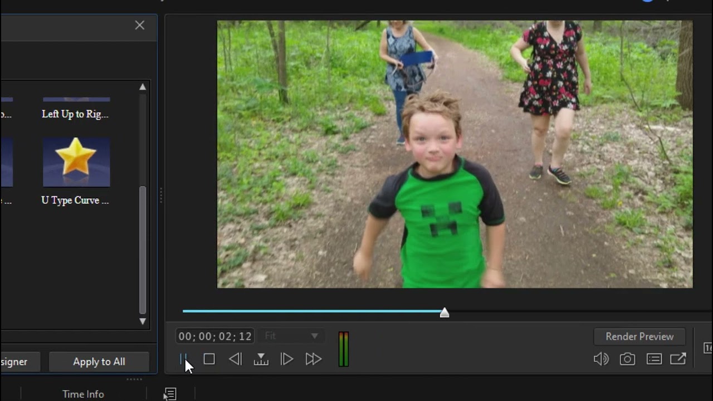Open preview quality settings icon

tap(654, 359)
